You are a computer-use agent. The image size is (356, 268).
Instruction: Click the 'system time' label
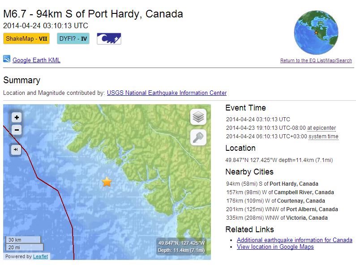[x=323, y=136]
